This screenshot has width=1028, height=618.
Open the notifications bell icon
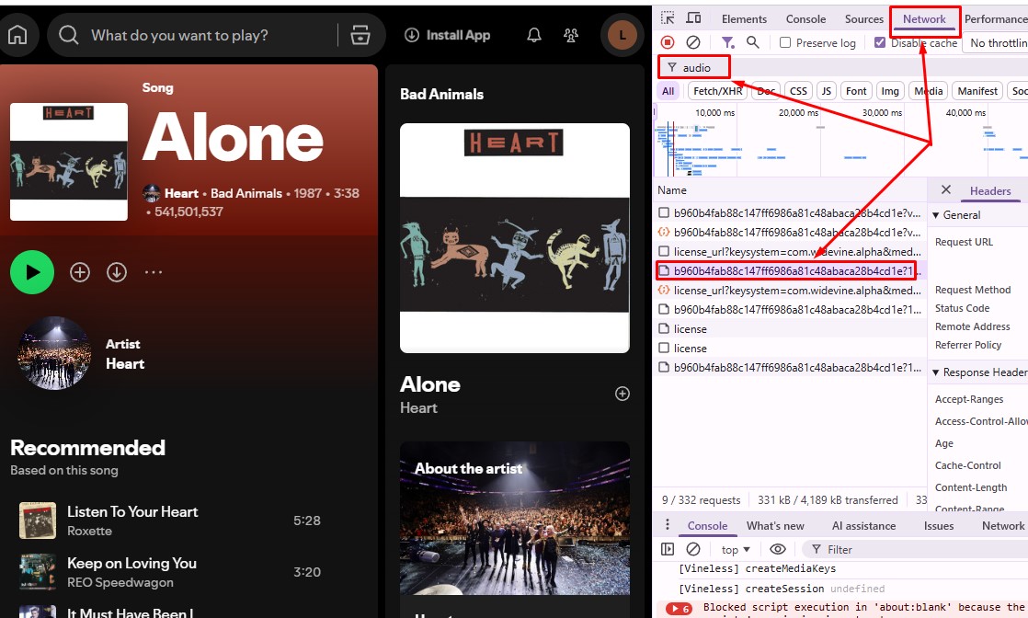pos(534,35)
